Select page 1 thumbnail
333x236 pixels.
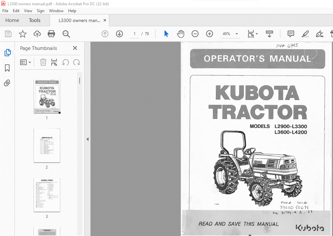click(47, 96)
